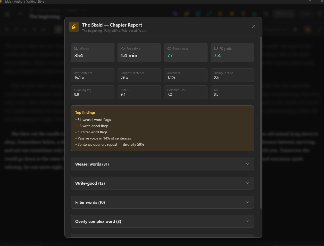Click the Sentence openers repeat diversity finding
This screenshot has width=324, height=246.
tap(110, 144)
